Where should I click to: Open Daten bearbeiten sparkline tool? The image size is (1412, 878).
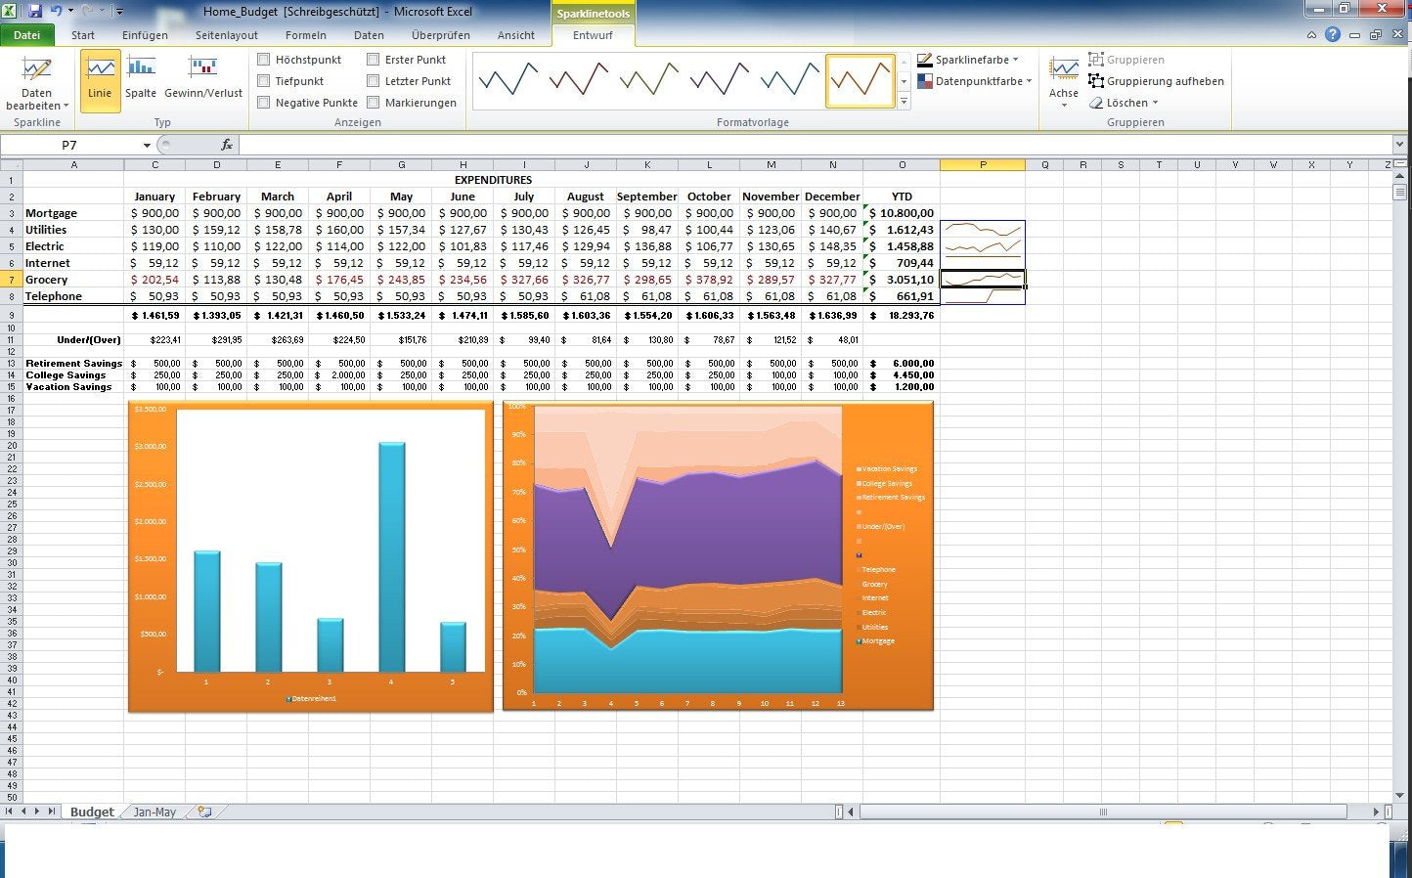pos(37,83)
